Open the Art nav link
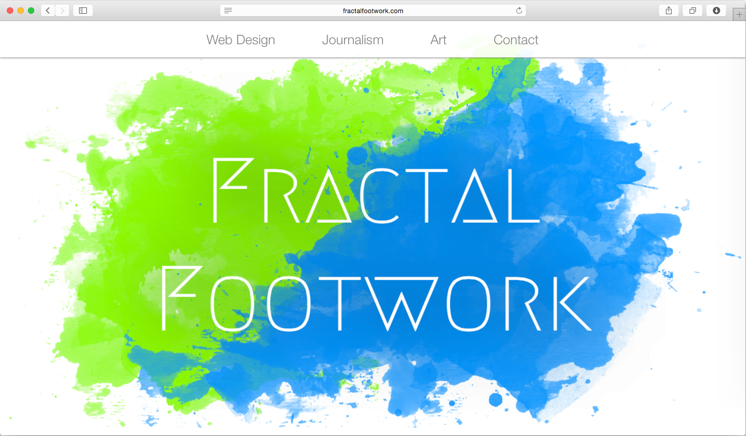Screen dimensions: 746x436 438,40
